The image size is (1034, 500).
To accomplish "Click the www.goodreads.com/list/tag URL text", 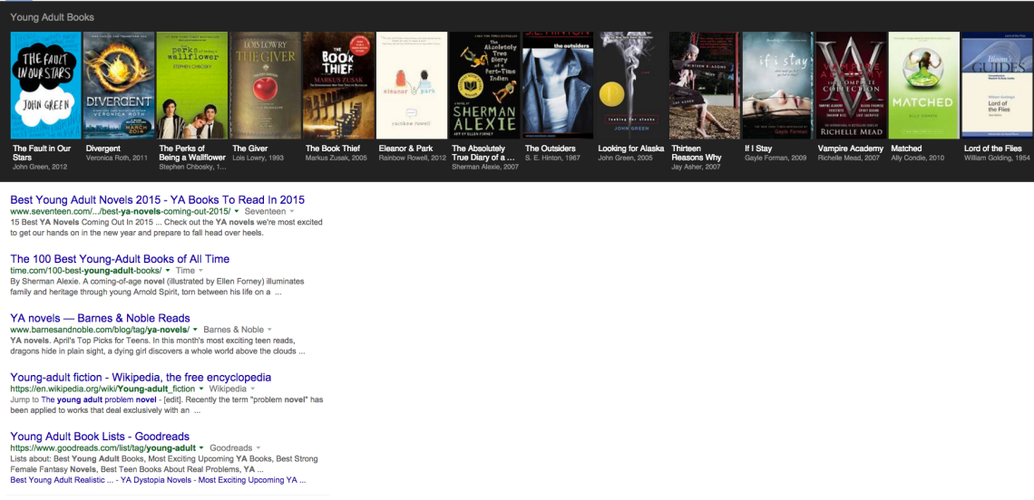I will (x=102, y=448).
